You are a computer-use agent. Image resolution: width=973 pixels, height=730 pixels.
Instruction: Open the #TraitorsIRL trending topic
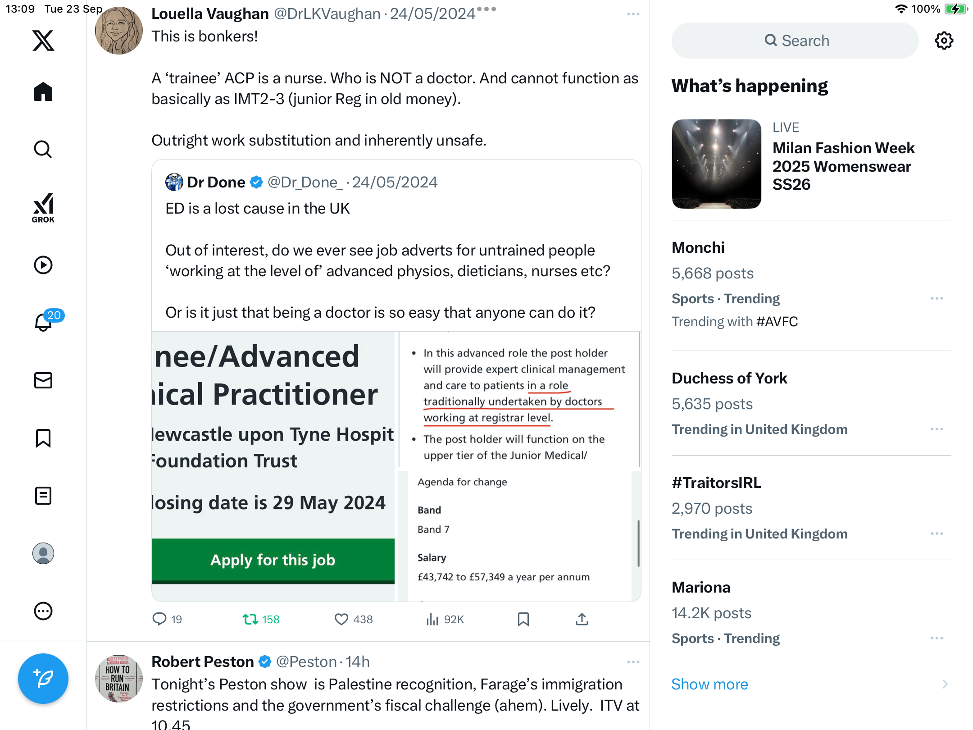(811, 508)
